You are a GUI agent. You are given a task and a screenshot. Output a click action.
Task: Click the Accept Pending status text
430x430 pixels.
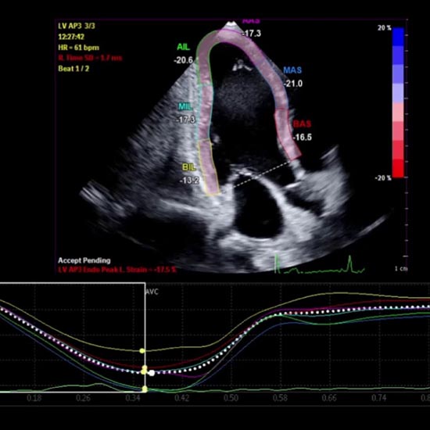click(84, 260)
